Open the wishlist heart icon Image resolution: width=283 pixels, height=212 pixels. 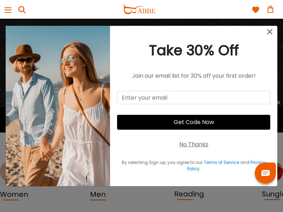point(255,10)
